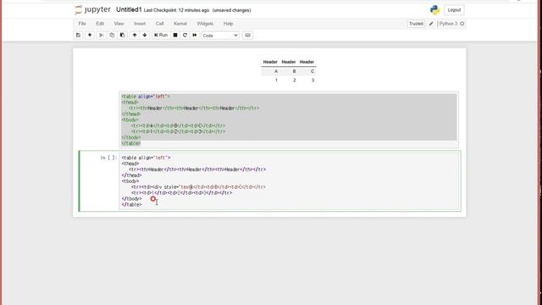
Task: Restart the kernel with circular arrow
Action: [185, 36]
